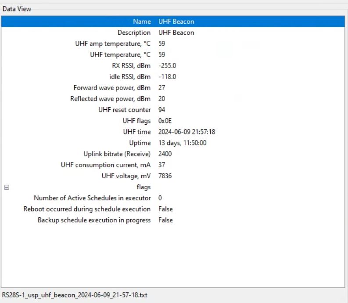Click Reboot occurred during schedule execution row
The width and height of the screenshot is (348, 303).
(x=87, y=209)
